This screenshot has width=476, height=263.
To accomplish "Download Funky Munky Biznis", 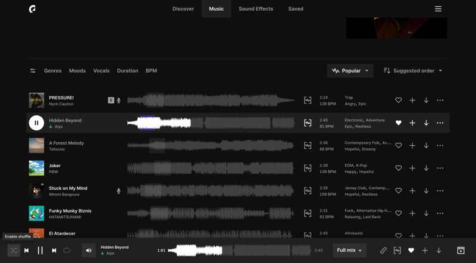I will point(426,213).
